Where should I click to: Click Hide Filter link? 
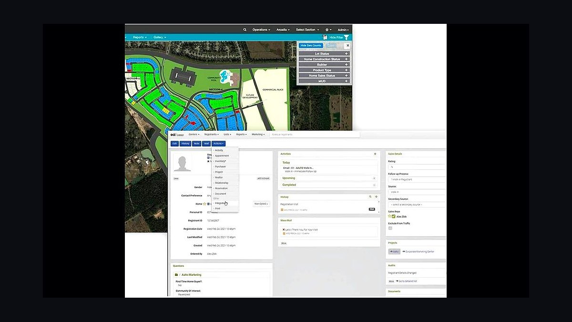336,37
